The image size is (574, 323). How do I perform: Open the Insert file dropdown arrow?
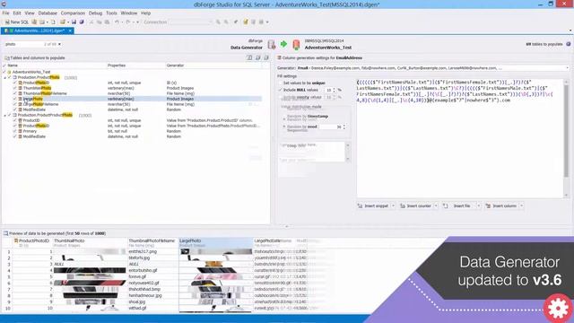[x=478, y=205]
